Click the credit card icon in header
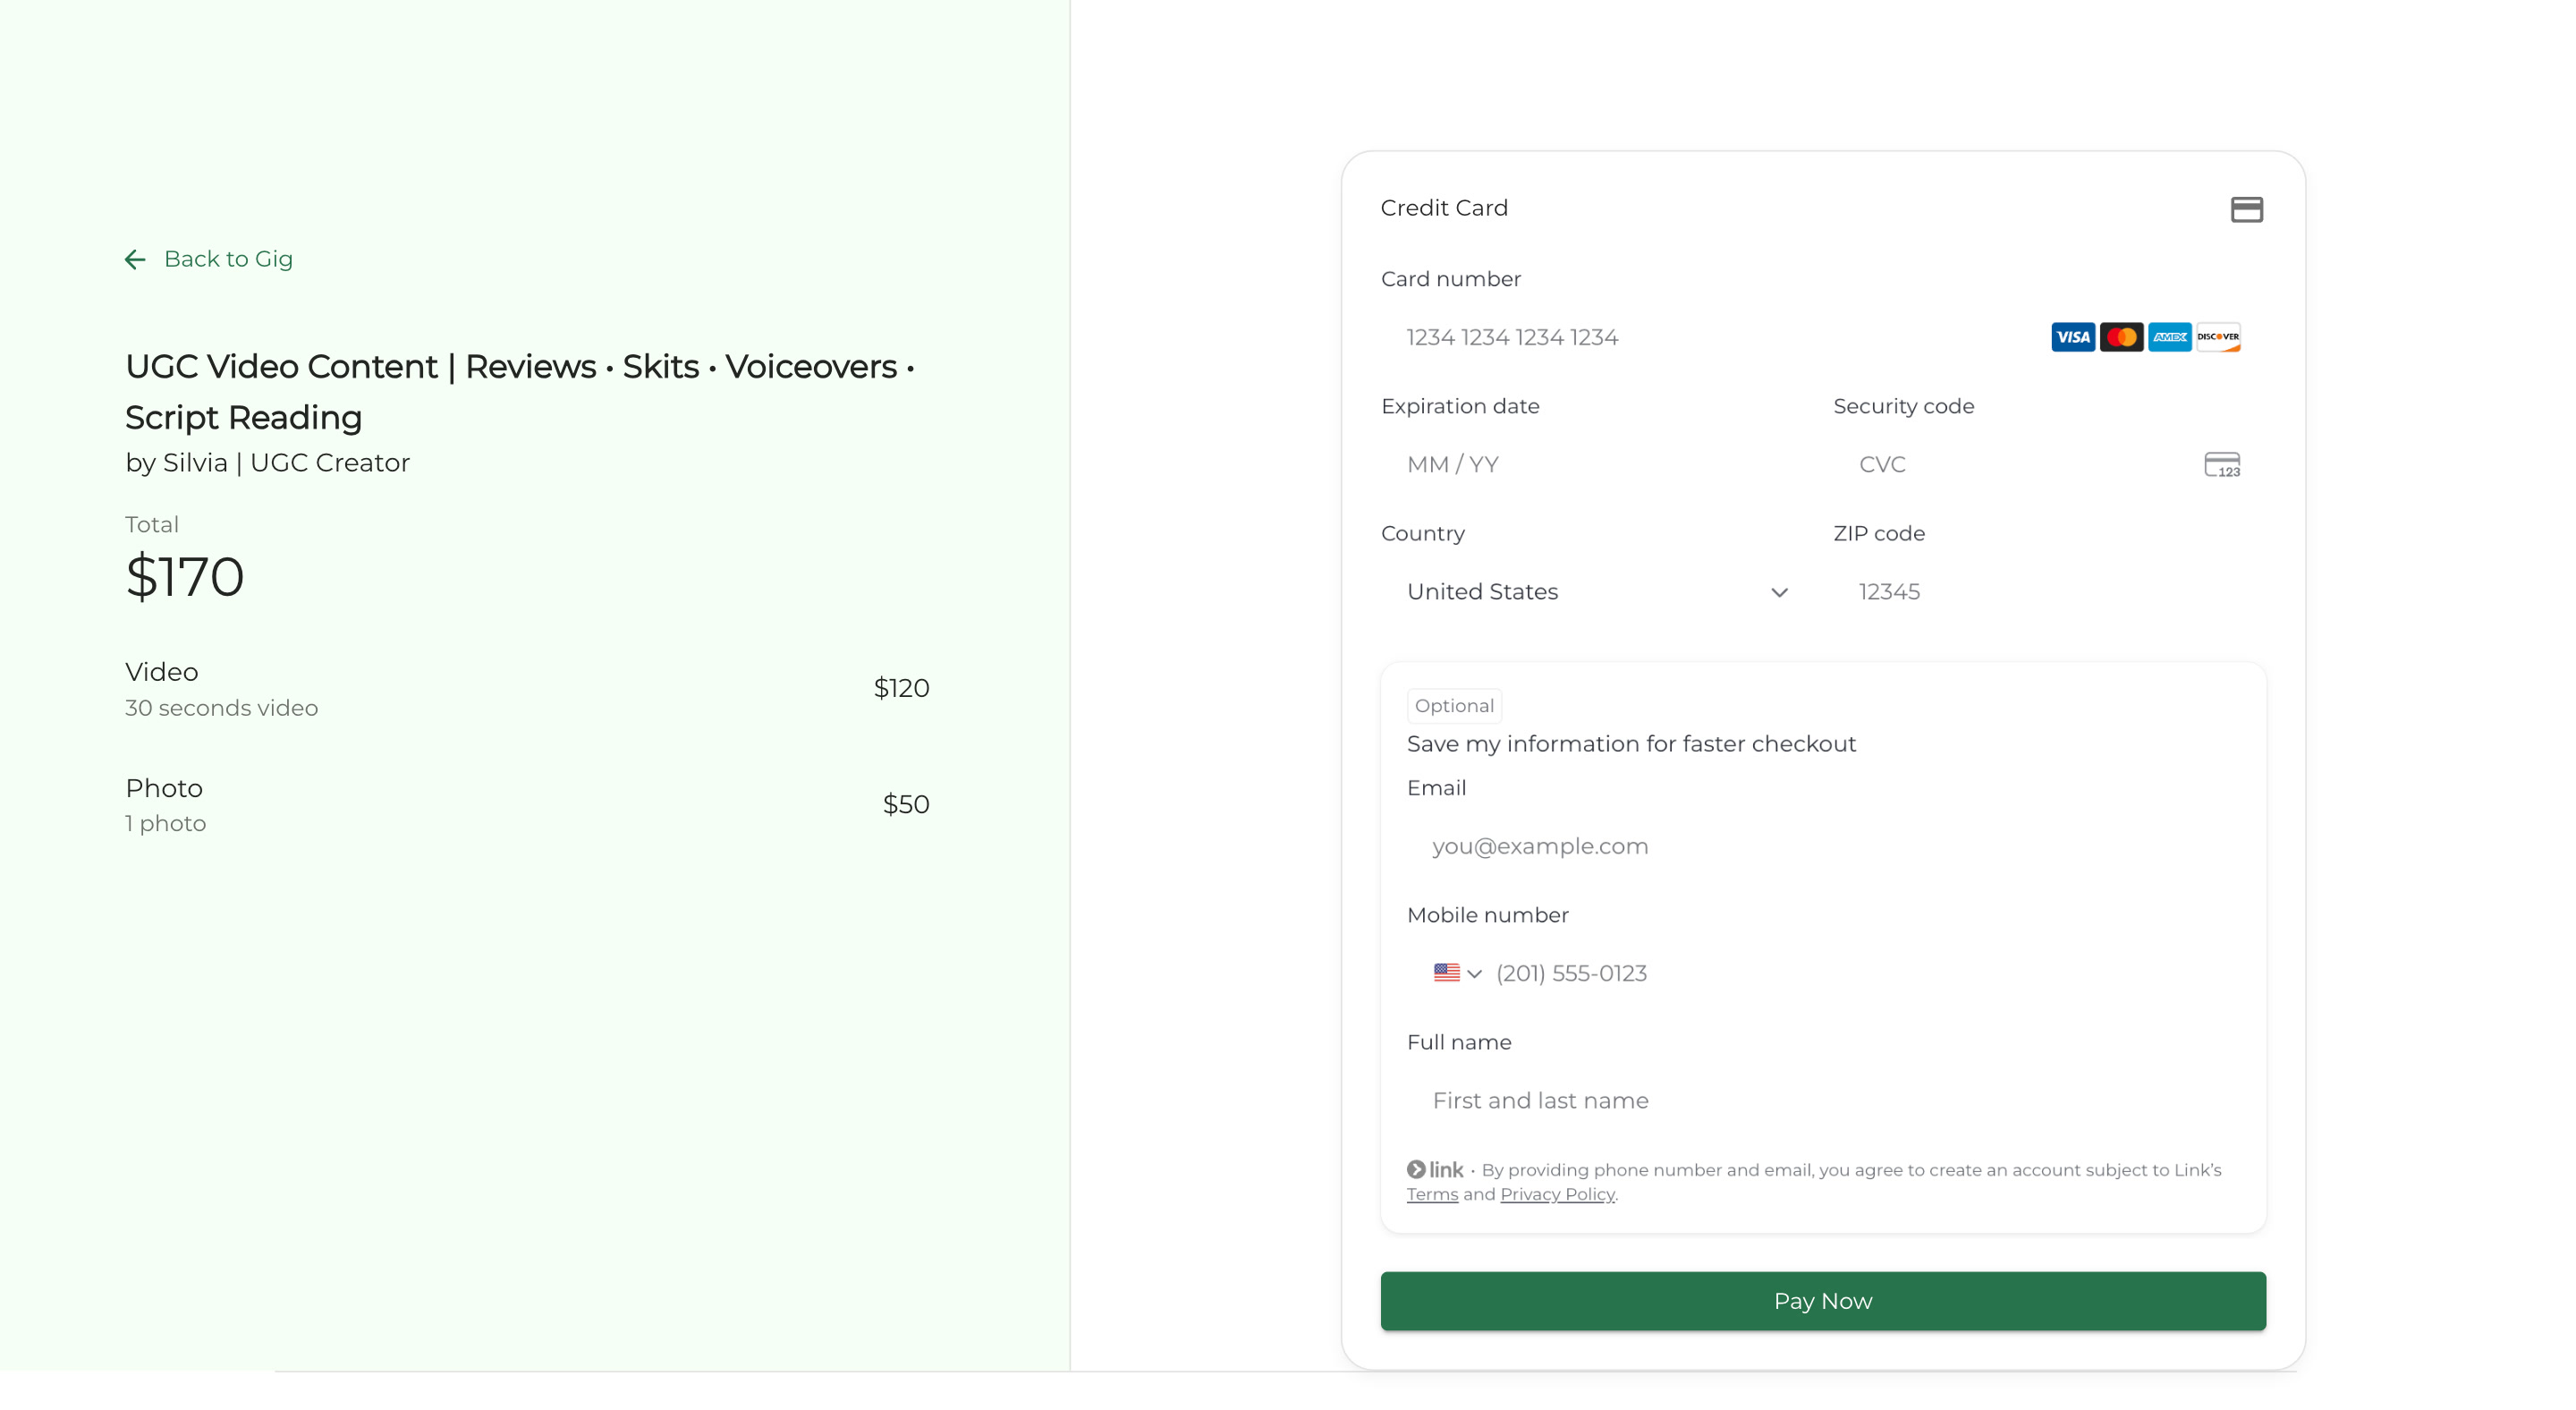Image resolution: width=2576 pixels, height=1410 pixels. [x=2246, y=209]
